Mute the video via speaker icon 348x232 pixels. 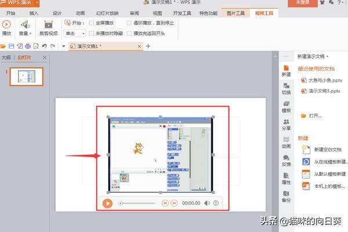pyautogui.click(x=207, y=203)
